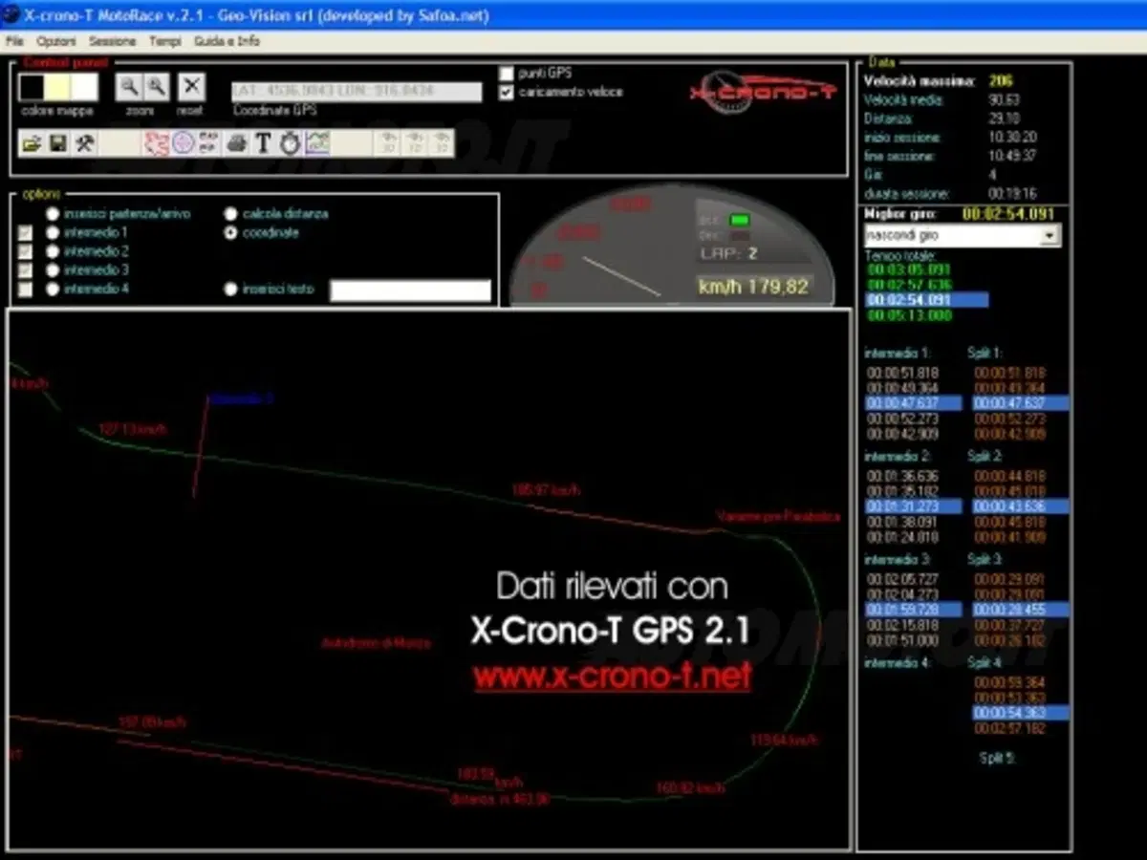Open the Tempi menu
1147x860 pixels.
click(x=165, y=41)
